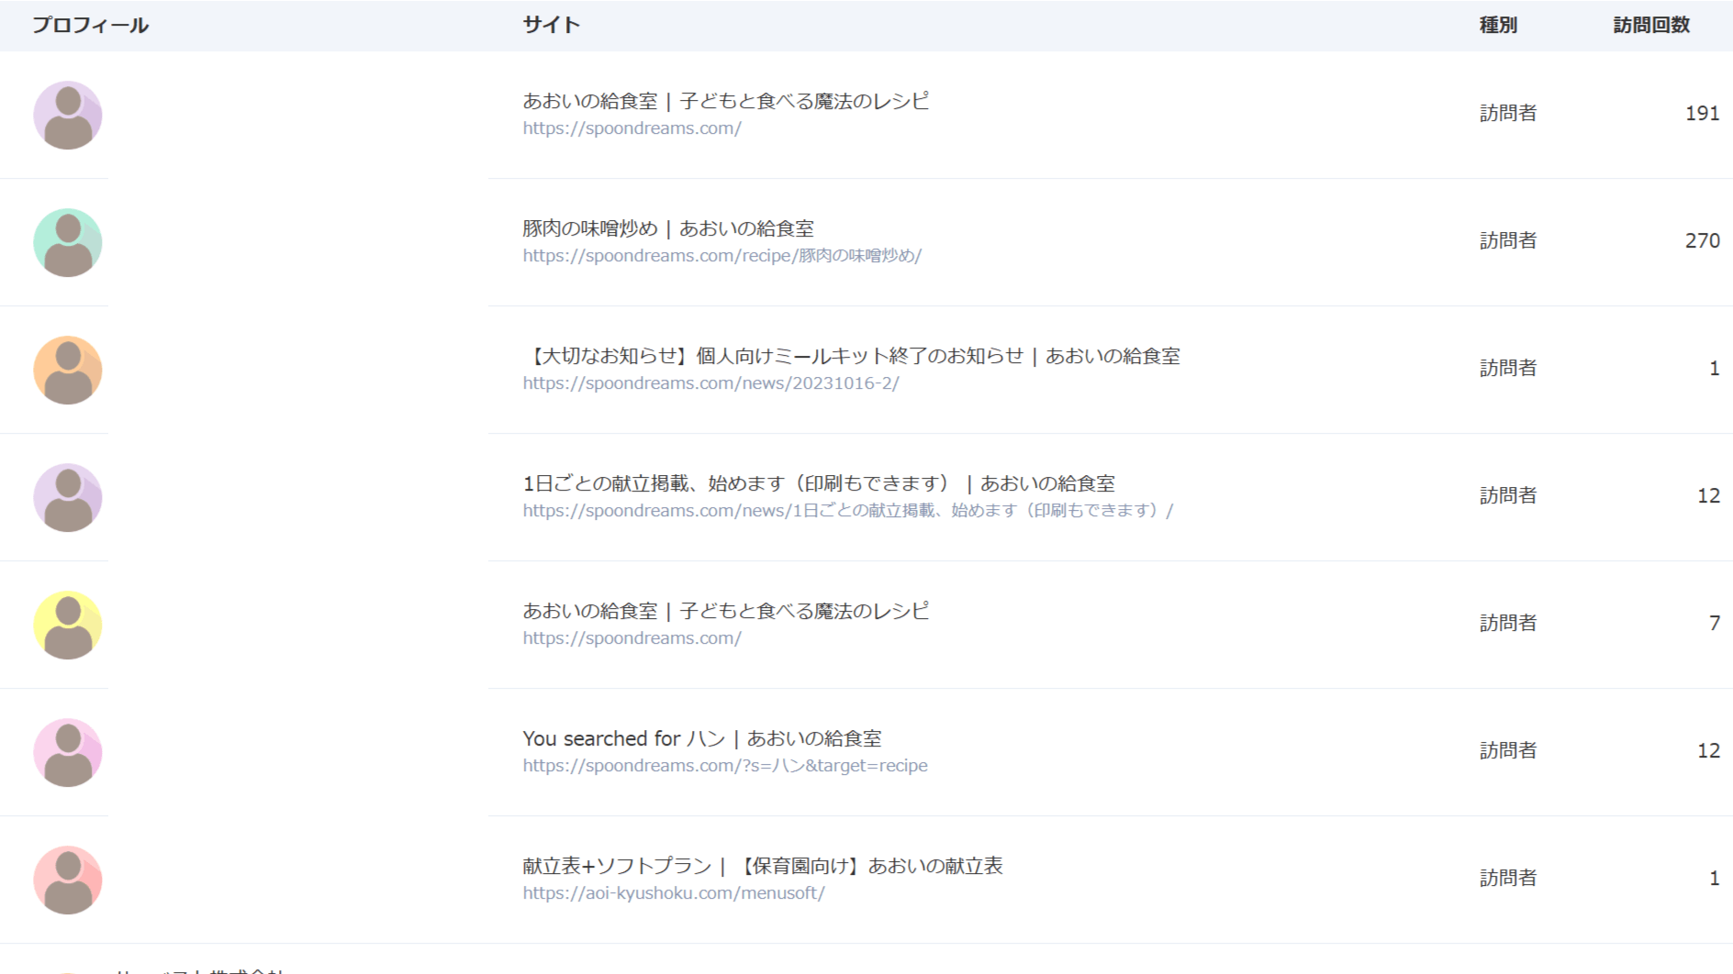Click 訪問者 in the 豚肉の味噌炒め row
This screenshot has height=974, width=1733.
coord(1507,240)
